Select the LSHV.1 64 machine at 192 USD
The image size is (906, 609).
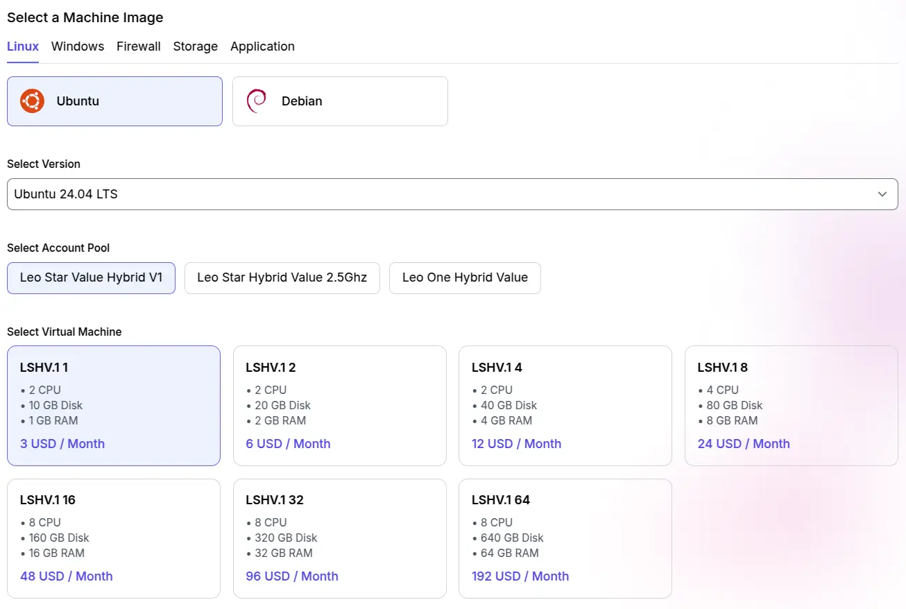pyautogui.click(x=565, y=538)
